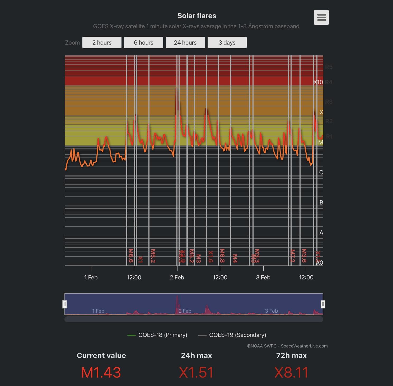Click the "Zoom" label before range buttons
Screen dimensions: 393x386
[72, 42]
